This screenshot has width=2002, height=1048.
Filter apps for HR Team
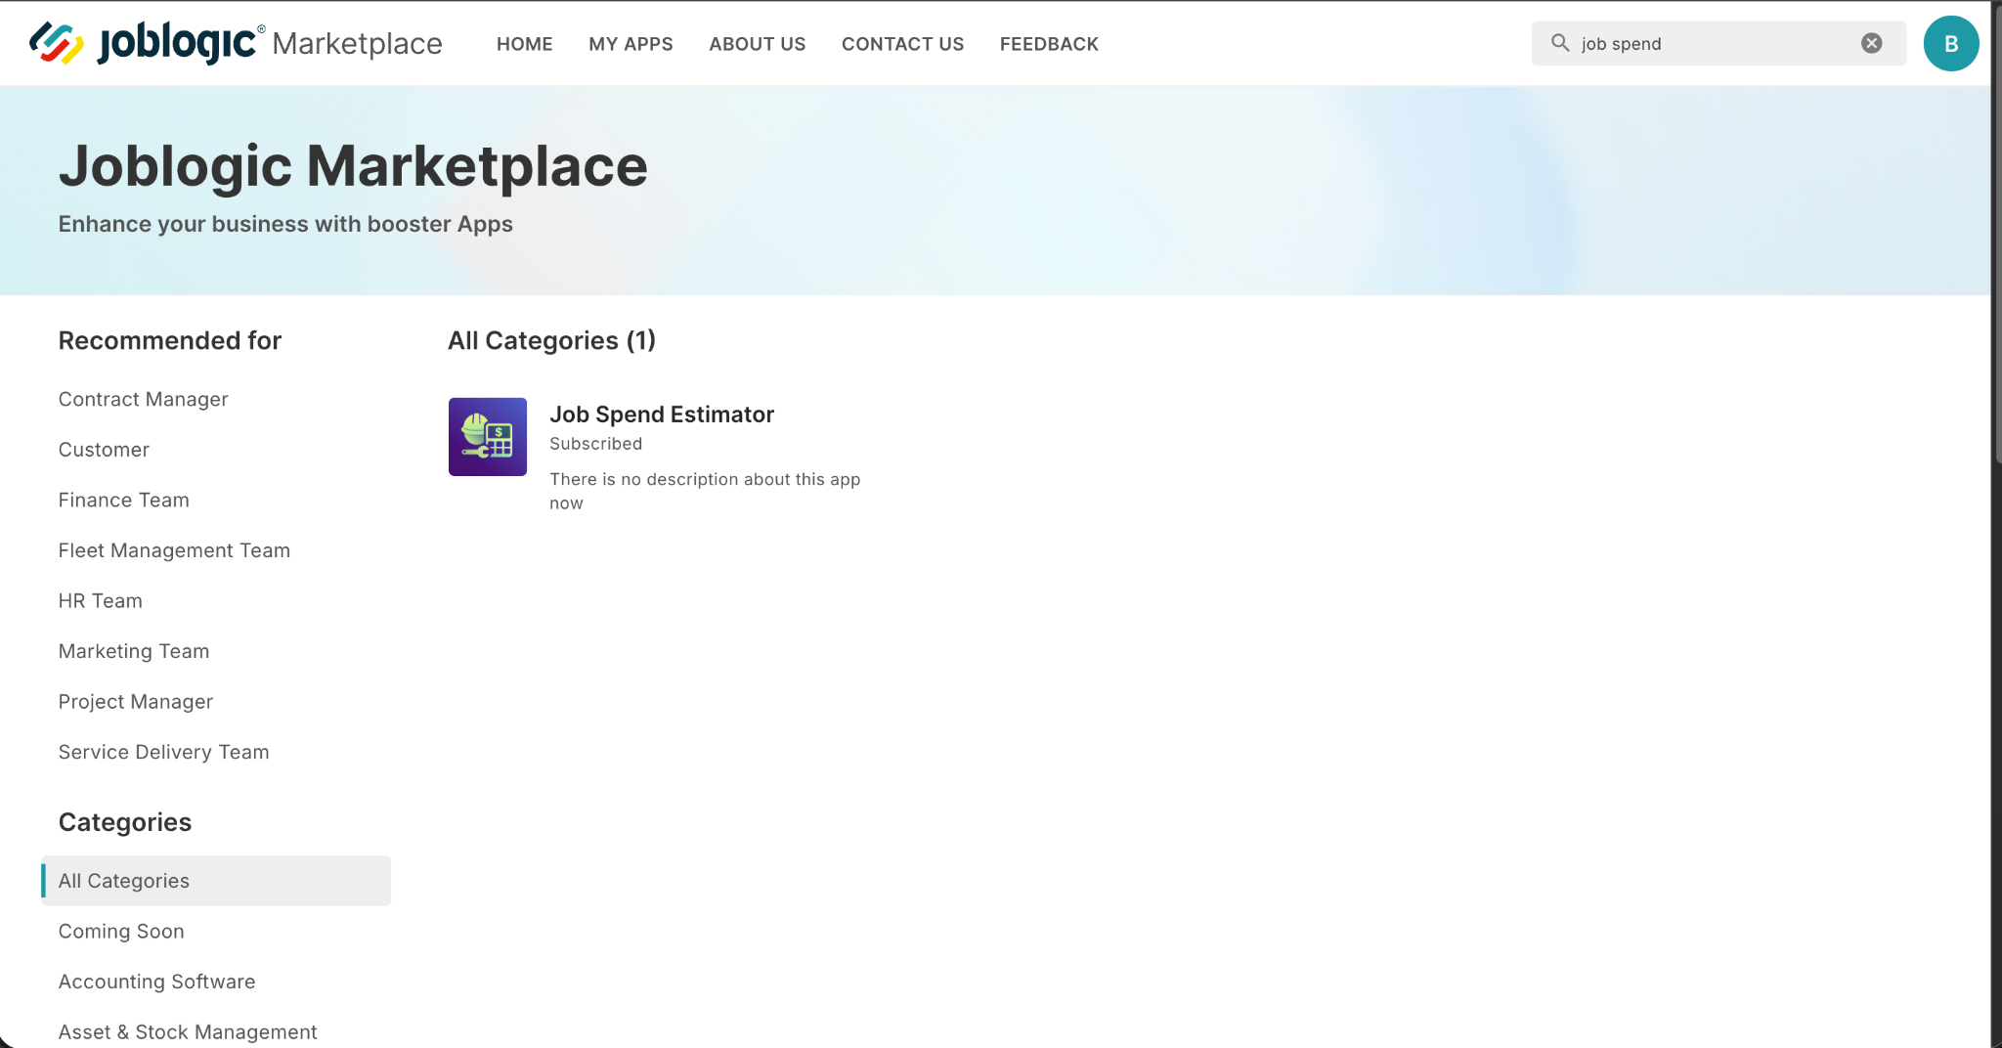point(101,600)
